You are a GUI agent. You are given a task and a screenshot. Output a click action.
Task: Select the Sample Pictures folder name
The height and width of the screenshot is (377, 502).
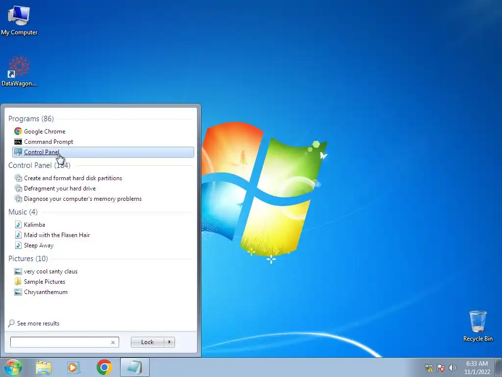pos(45,282)
